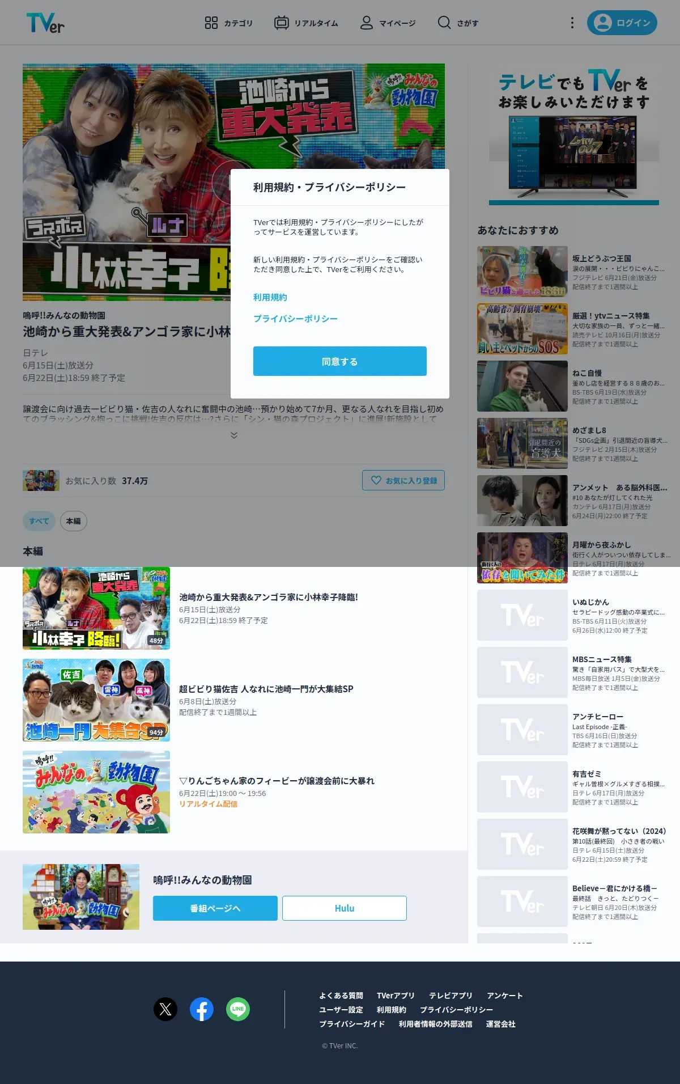Open the ユーザー設定 footer link

(341, 1010)
